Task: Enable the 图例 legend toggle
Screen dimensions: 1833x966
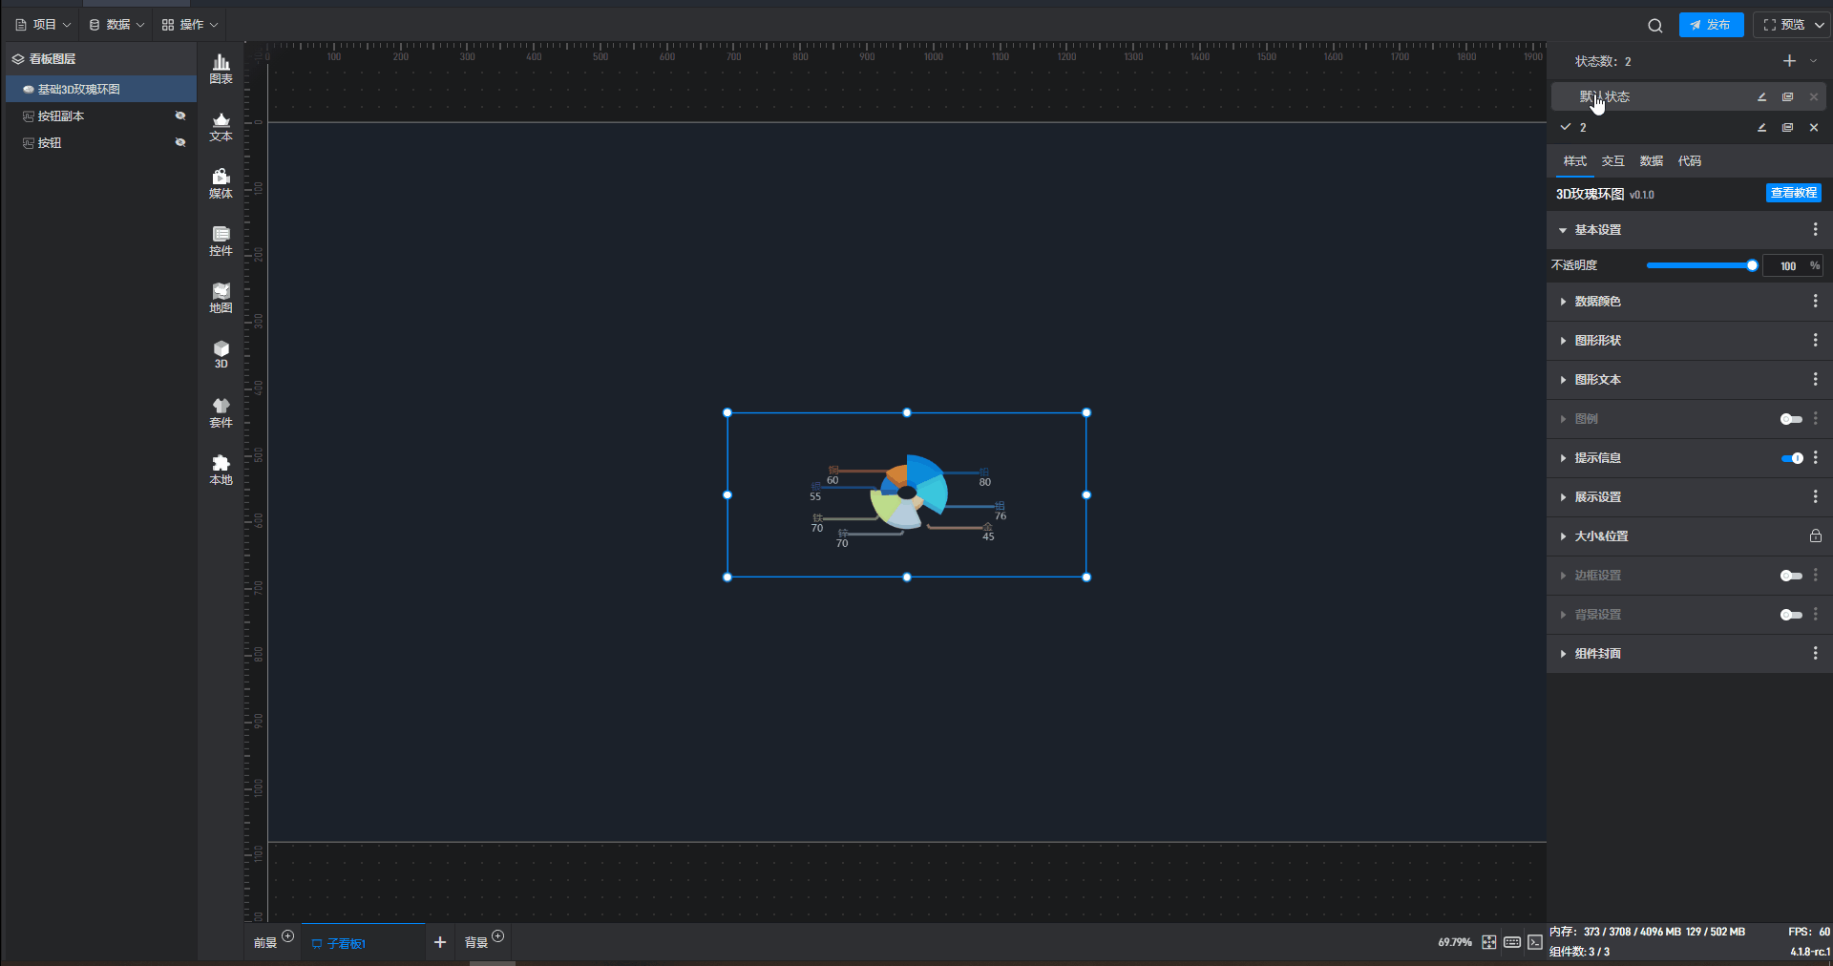Action: [1791, 419]
